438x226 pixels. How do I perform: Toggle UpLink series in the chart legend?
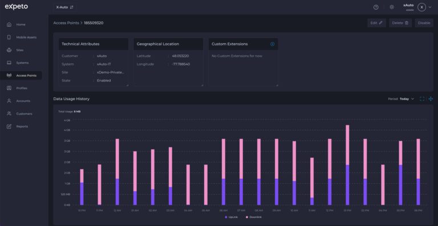pyautogui.click(x=232, y=217)
